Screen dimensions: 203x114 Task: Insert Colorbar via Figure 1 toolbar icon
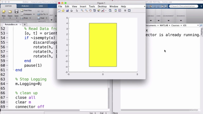coord(115,10)
